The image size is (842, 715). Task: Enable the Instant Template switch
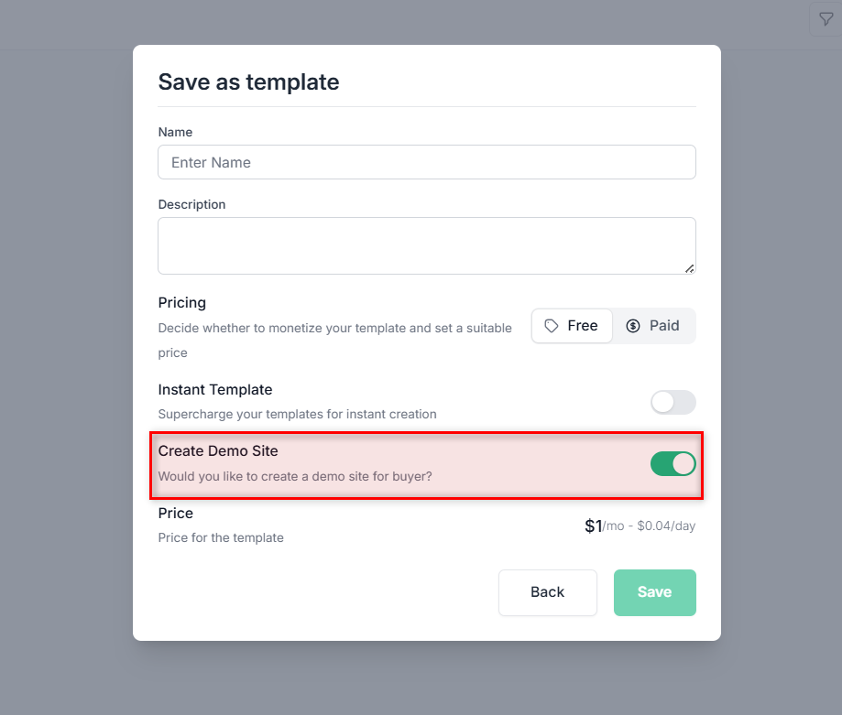coord(673,402)
